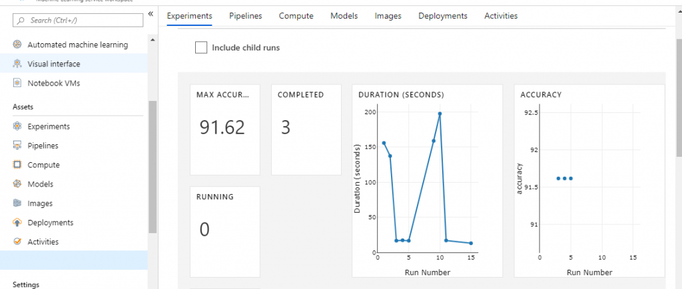Click the Automated machine learning icon
682x289 pixels.
pos(17,45)
